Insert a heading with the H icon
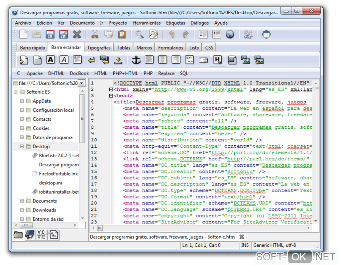The width and height of the screenshot is (339, 265). click(x=217, y=60)
